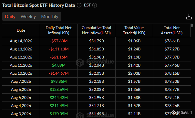Select the Aug 10,2026 date cell
Viewport: 195px width, 118px height.
[x=21, y=73]
